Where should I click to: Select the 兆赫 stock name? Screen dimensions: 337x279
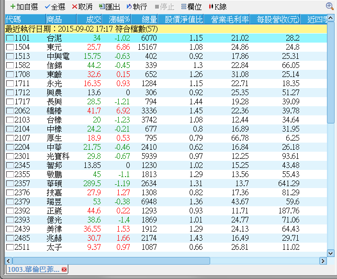pyautogui.click(x=54, y=238)
